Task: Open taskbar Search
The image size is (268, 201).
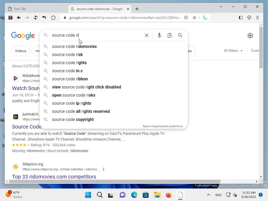Action: pos(100,195)
